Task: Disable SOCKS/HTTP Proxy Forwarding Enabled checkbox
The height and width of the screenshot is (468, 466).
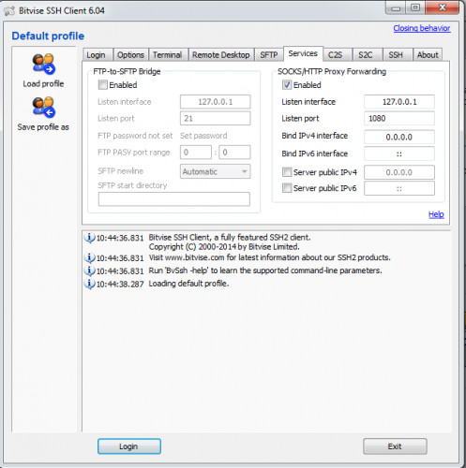Action: [x=287, y=85]
